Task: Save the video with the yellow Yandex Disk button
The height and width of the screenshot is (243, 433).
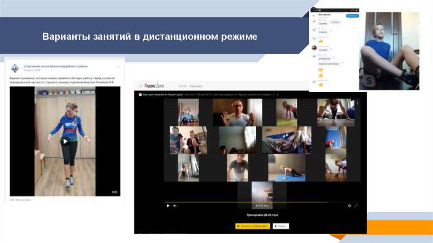Action: coord(252,226)
